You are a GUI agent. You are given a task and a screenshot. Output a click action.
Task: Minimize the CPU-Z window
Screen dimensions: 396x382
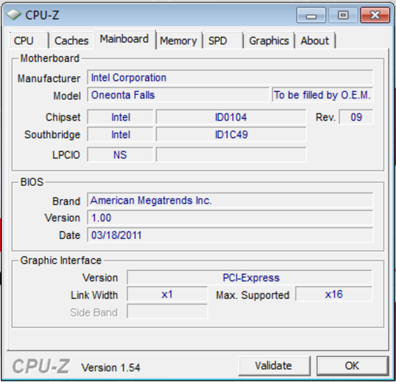click(311, 15)
